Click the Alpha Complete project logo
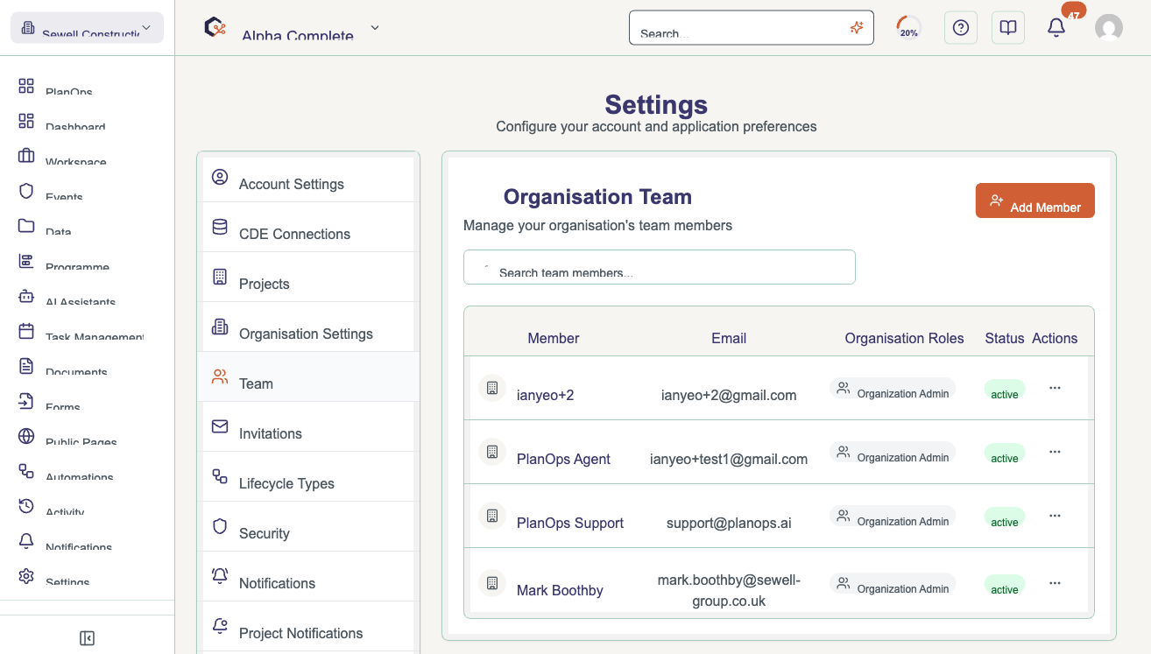This screenshot has width=1151, height=654. tap(215, 27)
